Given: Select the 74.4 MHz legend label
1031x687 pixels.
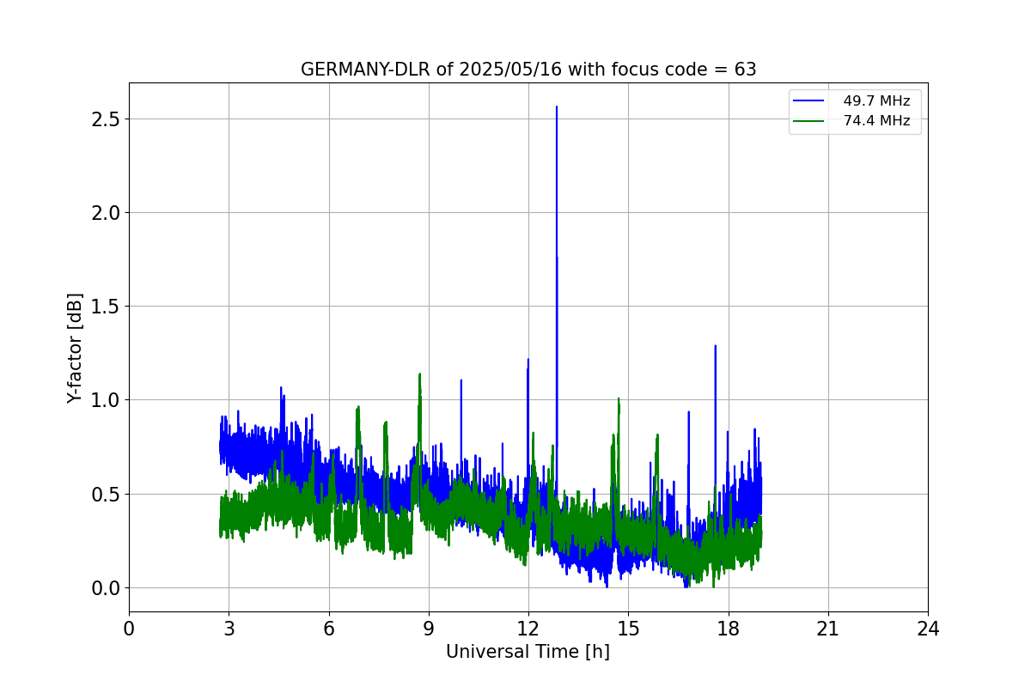Looking at the screenshot, I should (x=876, y=121).
